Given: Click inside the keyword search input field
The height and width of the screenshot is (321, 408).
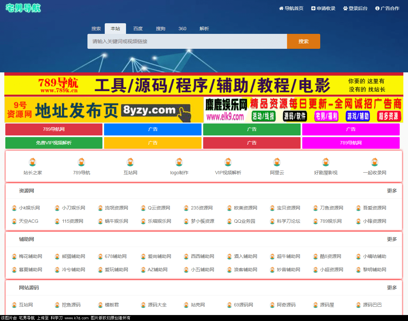Looking at the screenshot, I should pos(187,41).
